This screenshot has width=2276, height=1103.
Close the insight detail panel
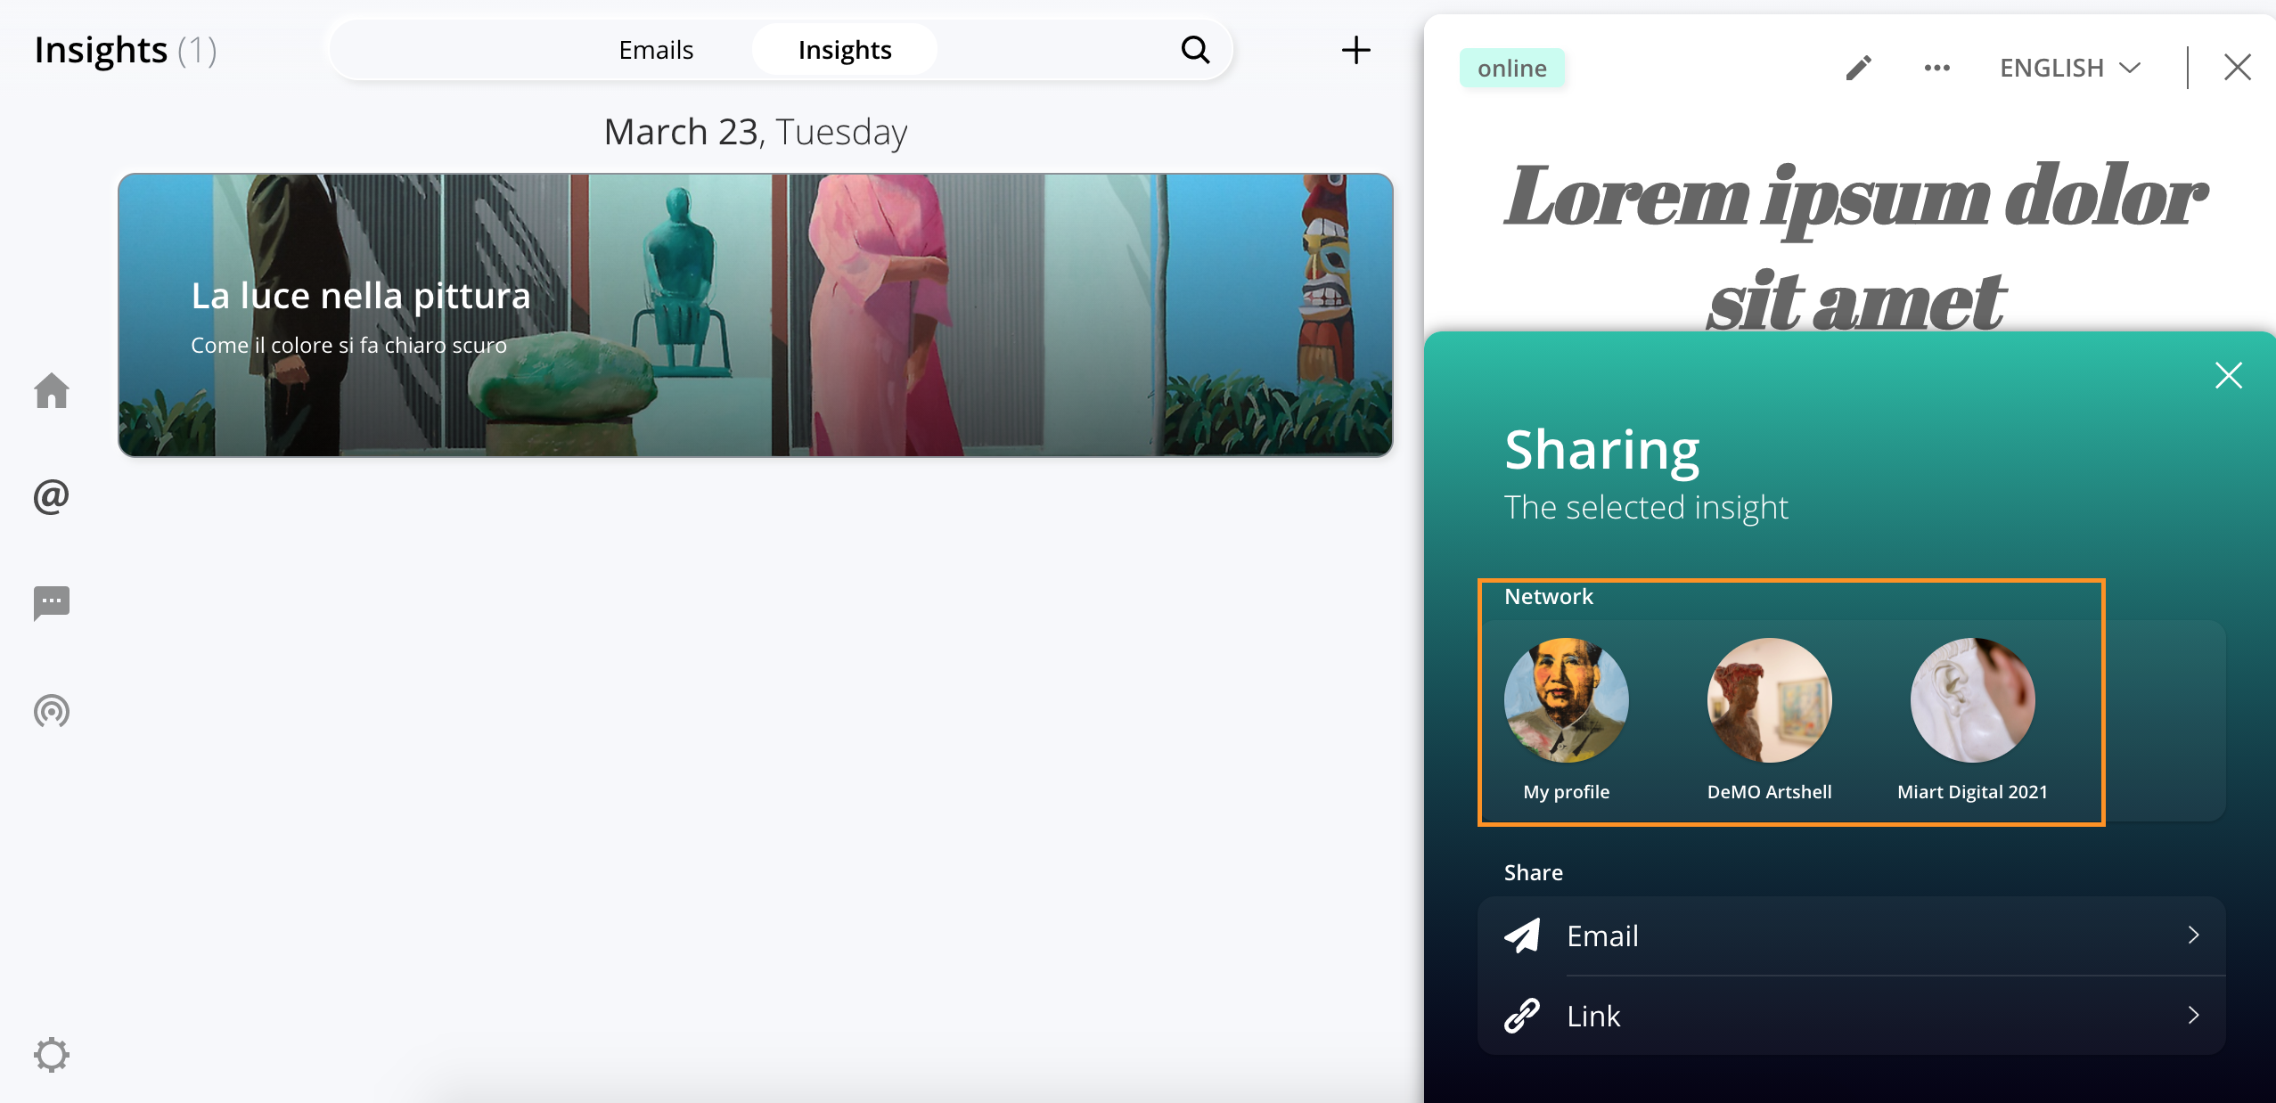click(x=2237, y=68)
